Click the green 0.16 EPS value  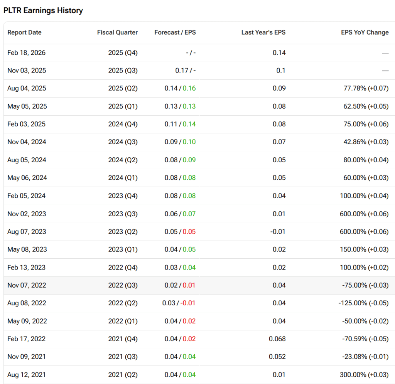coord(189,88)
